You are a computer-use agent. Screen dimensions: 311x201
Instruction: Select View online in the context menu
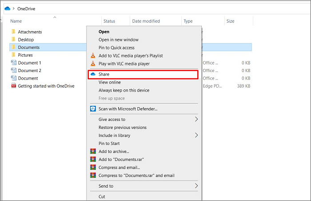coord(109,82)
